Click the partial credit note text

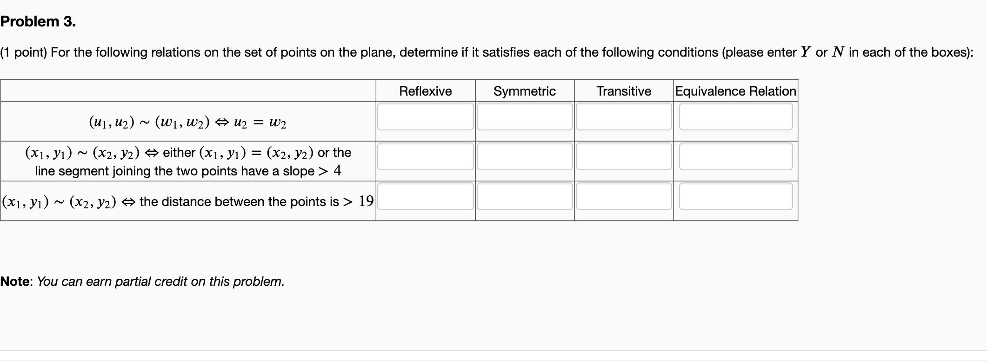point(142,281)
